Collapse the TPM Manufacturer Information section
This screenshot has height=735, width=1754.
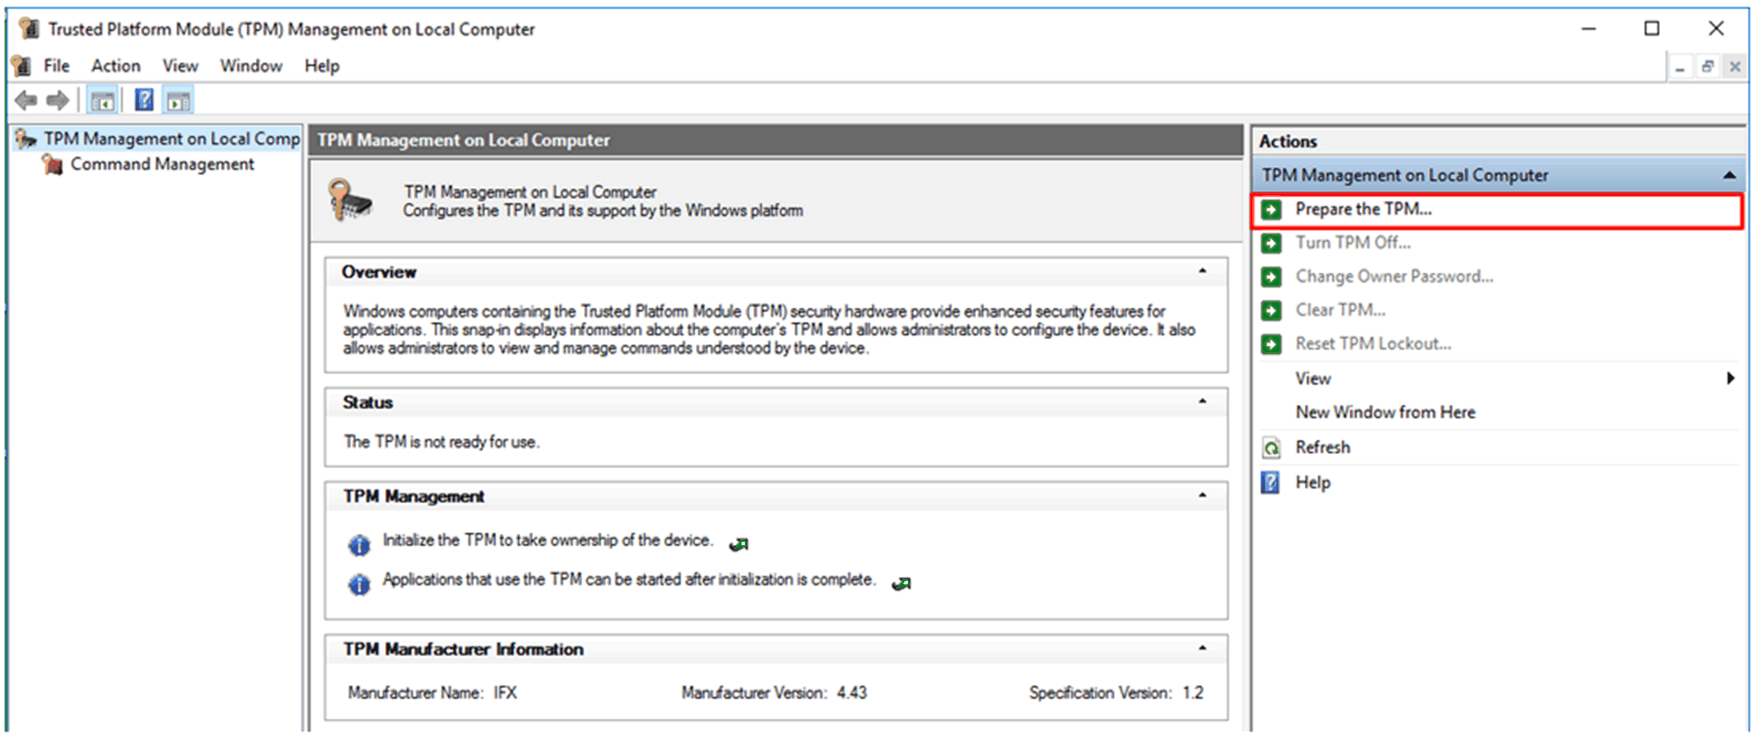[1202, 648]
